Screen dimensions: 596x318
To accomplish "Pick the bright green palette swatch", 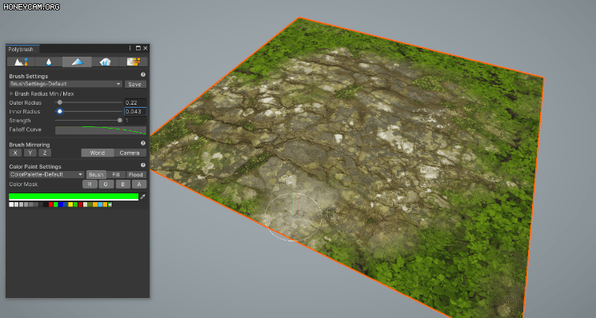I will [56, 205].
